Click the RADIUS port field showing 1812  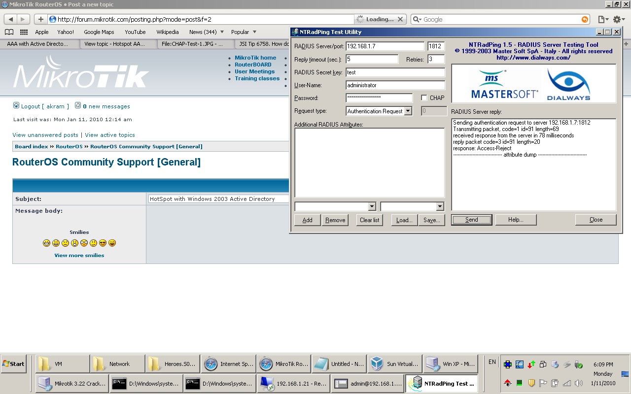[x=436, y=46]
